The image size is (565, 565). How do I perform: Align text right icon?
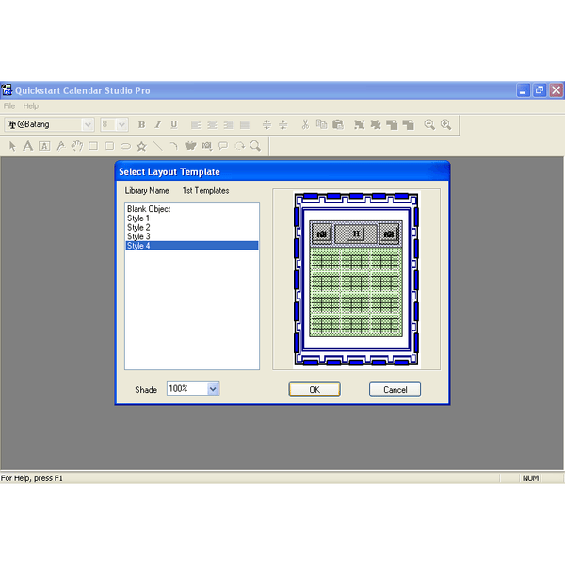click(228, 124)
